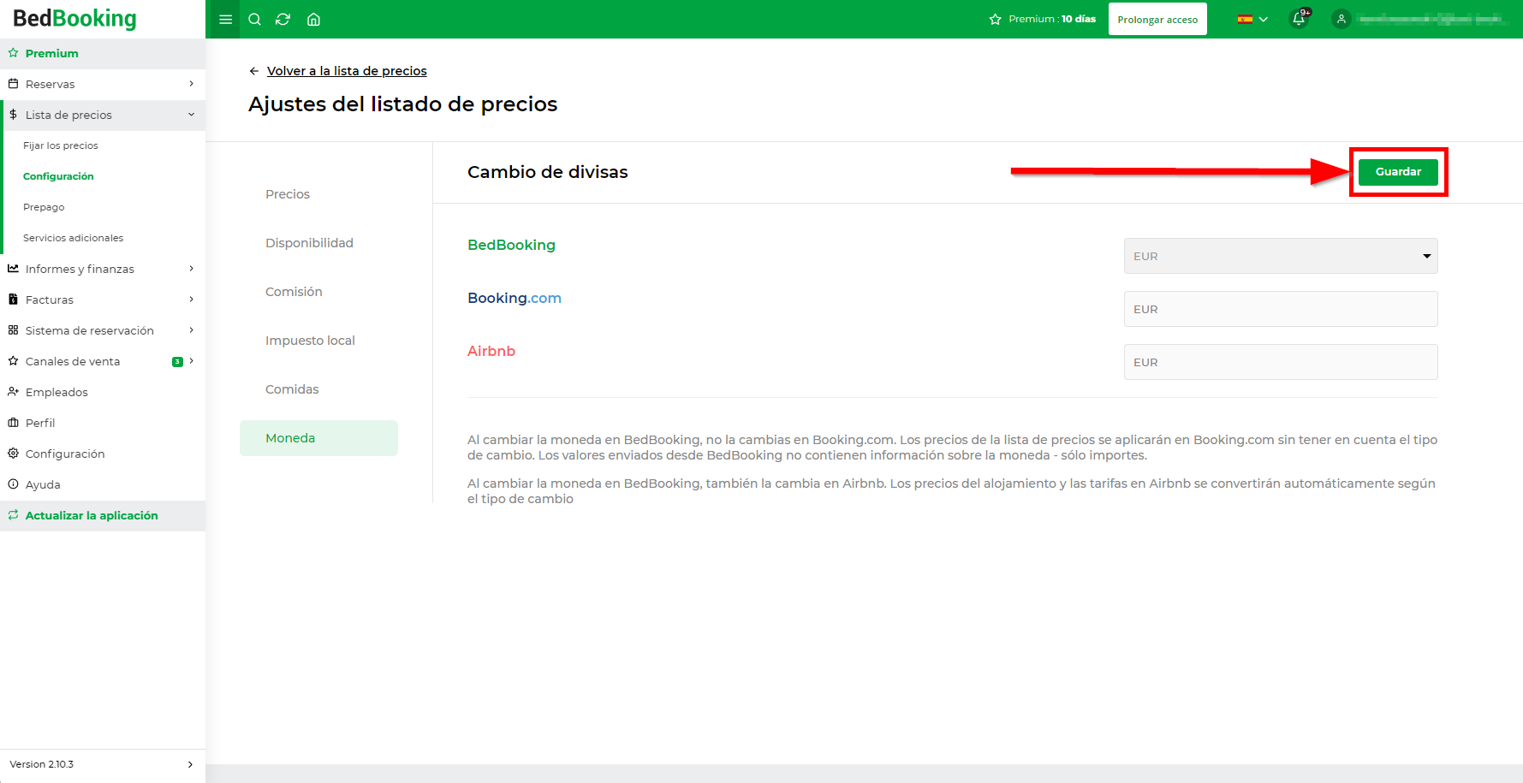Expand Informes y finanzas chevron
The width and height of the screenshot is (1523, 783).
tap(191, 269)
